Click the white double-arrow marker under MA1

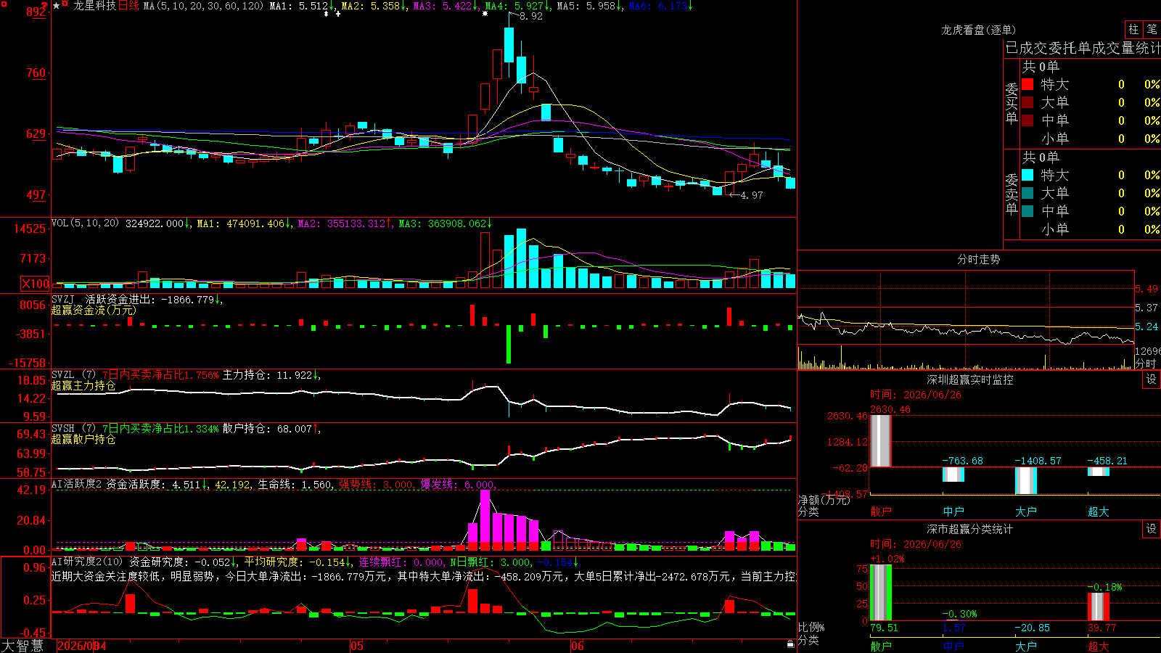click(x=327, y=14)
